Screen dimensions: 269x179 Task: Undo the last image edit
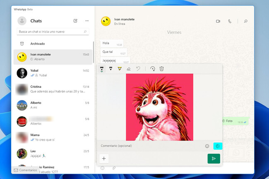click(x=138, y=69)
